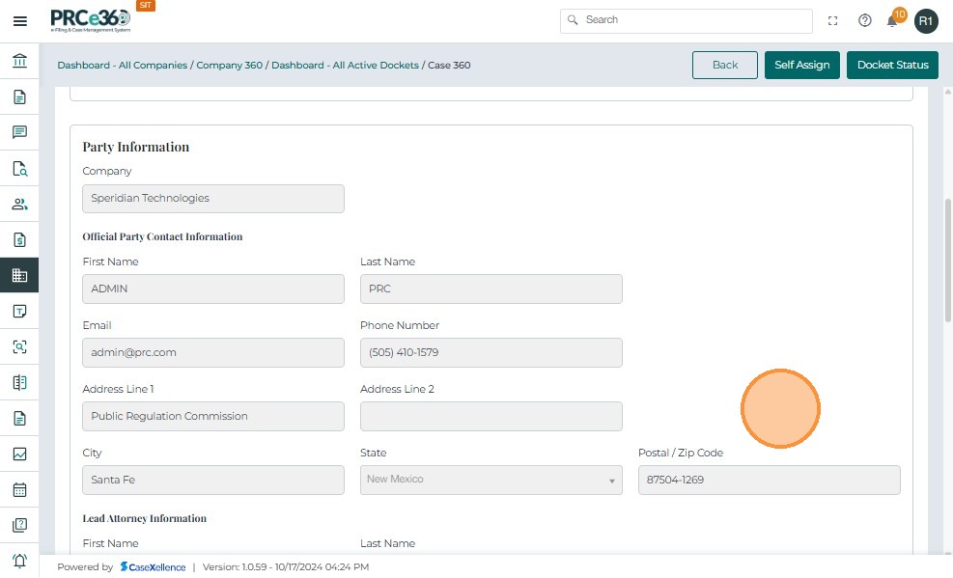
Task: Open the chat messages sidebar icon
Action: pyautogui.click(x=19, y=132)
